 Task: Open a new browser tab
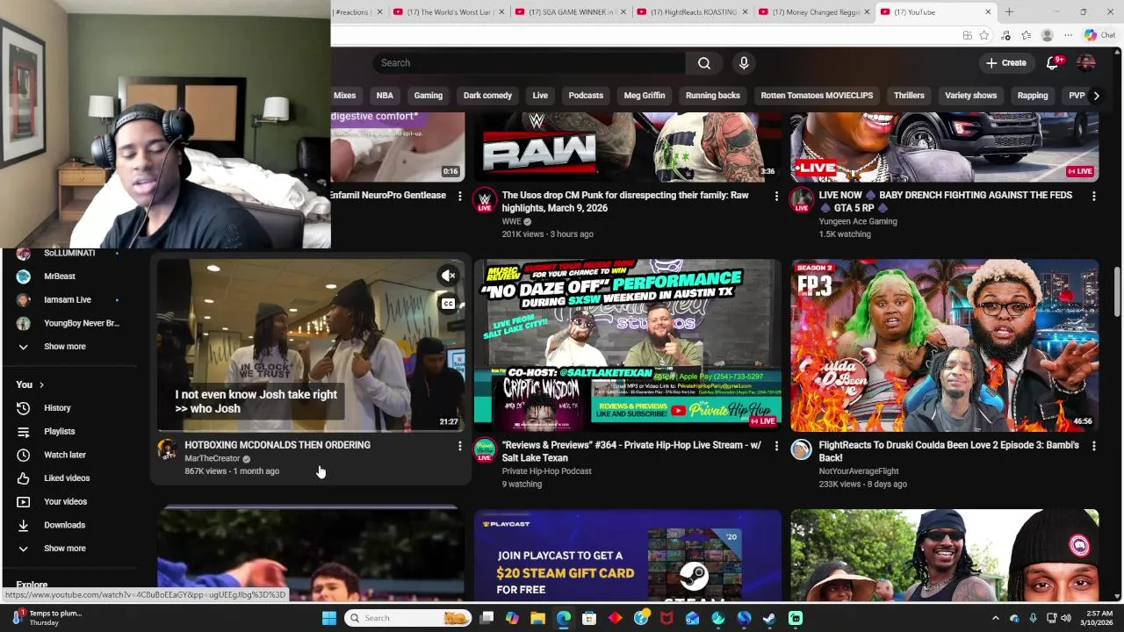pyautogui.click(x=1009, y=12)
